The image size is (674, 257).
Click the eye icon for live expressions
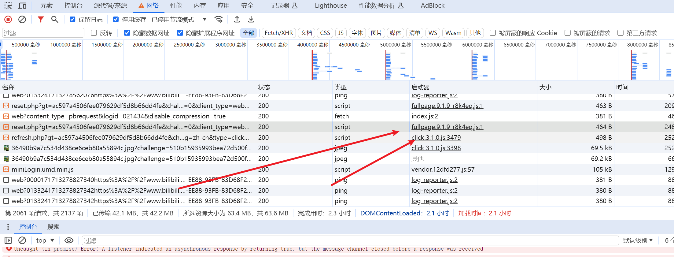[69, 240]
